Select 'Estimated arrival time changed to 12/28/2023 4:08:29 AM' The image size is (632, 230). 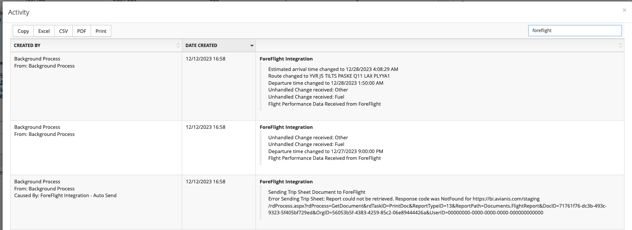pyautogui.click(x=333, y=69)
